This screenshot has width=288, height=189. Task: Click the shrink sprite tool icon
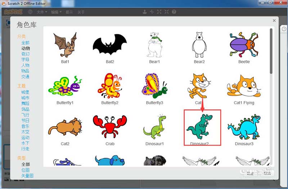pos(167,12)
